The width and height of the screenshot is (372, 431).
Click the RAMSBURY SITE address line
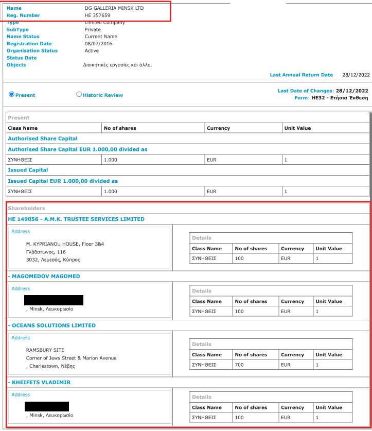coord(45,350)
